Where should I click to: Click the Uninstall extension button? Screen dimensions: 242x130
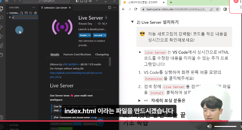98,35
